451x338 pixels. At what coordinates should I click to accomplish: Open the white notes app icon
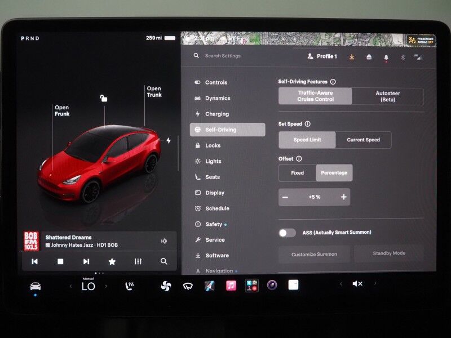[293, 285]
